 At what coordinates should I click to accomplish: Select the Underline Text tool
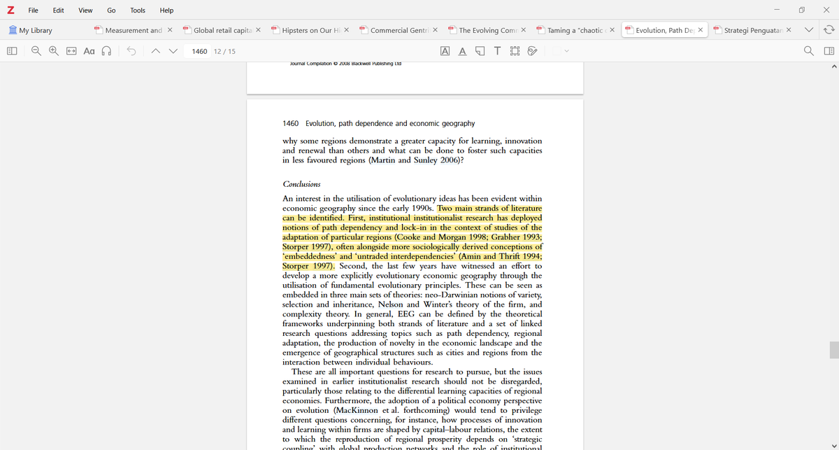click(x=463, y=51)
